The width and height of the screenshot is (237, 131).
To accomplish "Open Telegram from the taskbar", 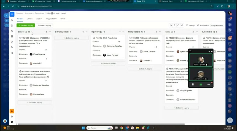I will pos(127,128).
